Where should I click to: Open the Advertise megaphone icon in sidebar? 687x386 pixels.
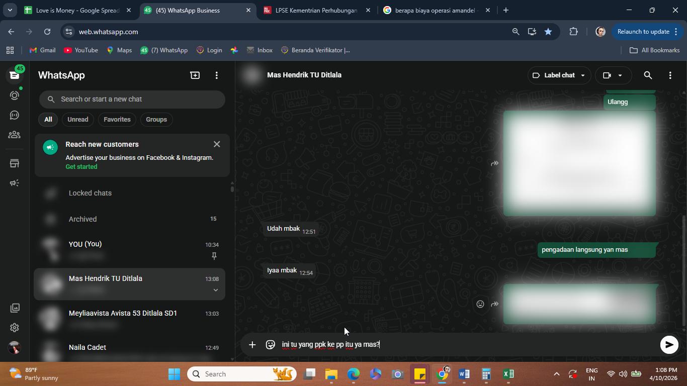click(14, 183)
